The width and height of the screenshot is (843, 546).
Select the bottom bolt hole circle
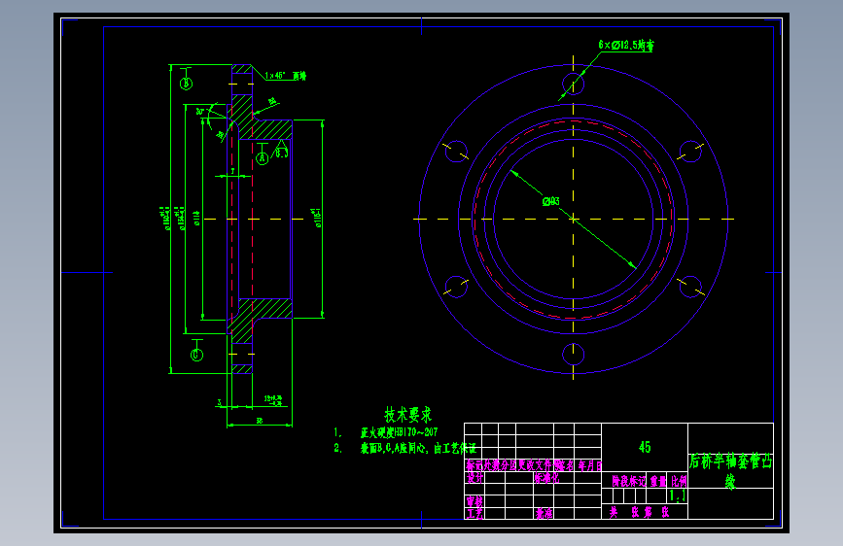point(573,355)
